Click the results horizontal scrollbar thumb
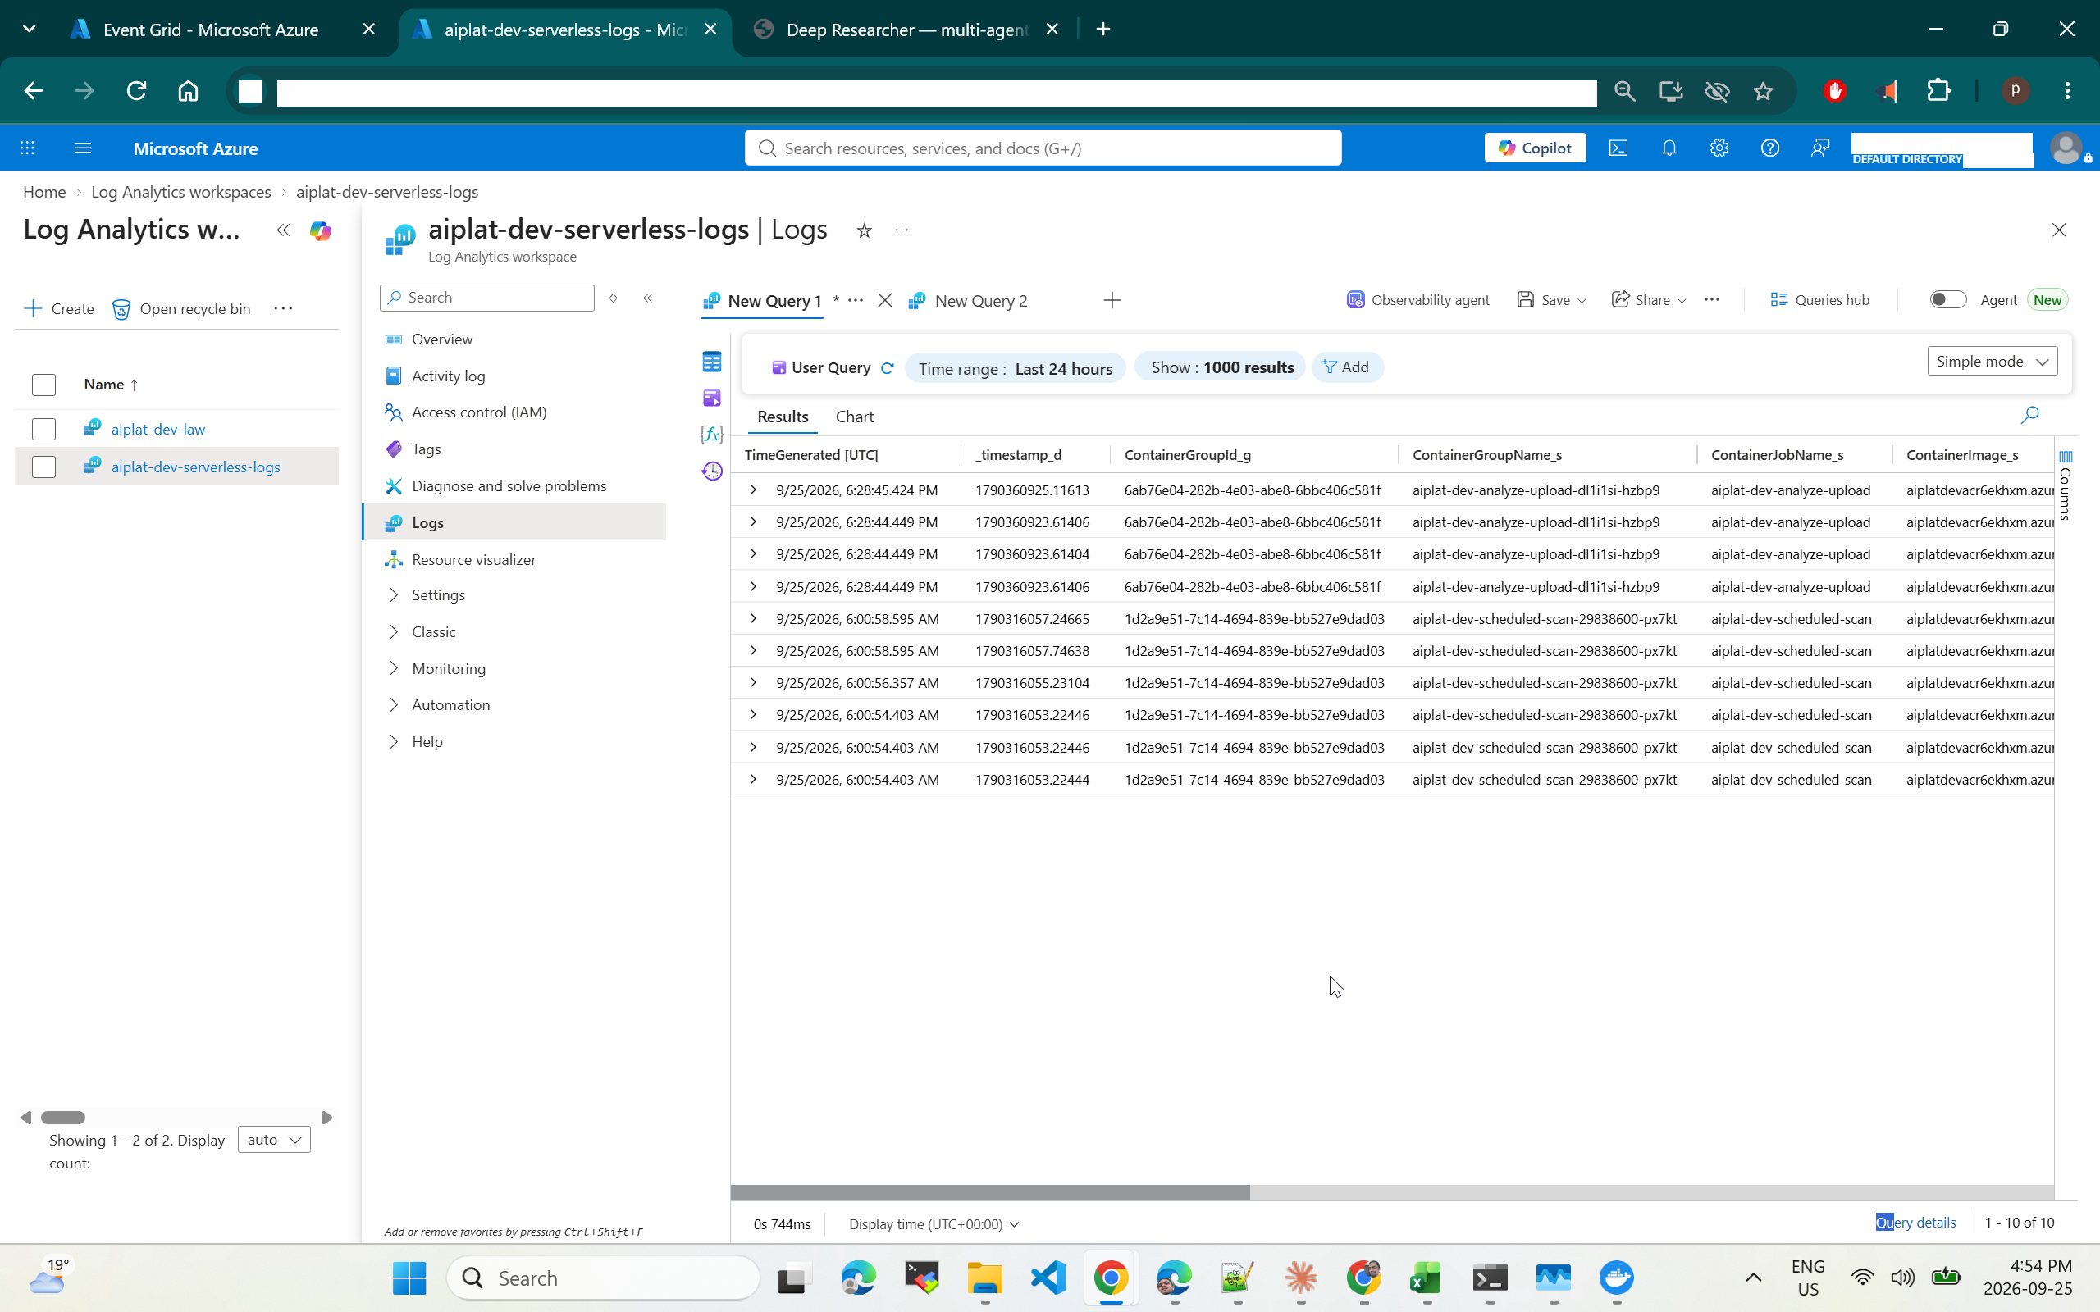The height and width of the screenshot is (1312, 2100). pos(989,1192)
